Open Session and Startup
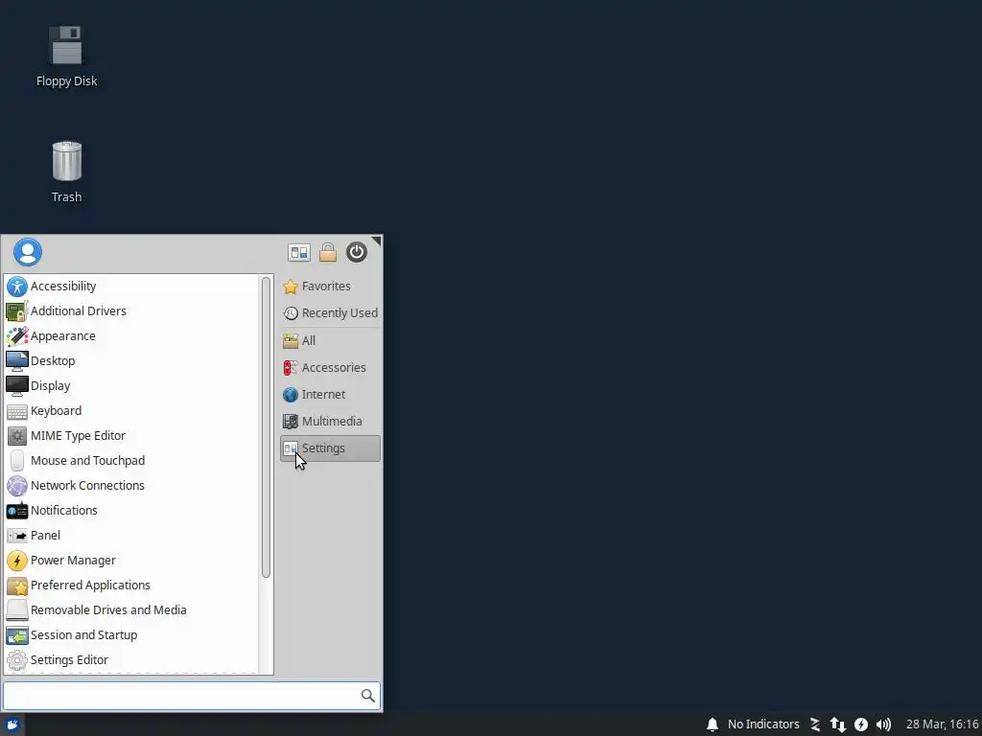This screenshot has width=982, height=736. pyautogui.click(x=130, y=635)
